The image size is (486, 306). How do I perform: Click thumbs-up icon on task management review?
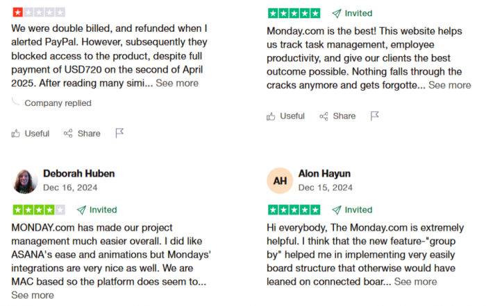[271, 116]
